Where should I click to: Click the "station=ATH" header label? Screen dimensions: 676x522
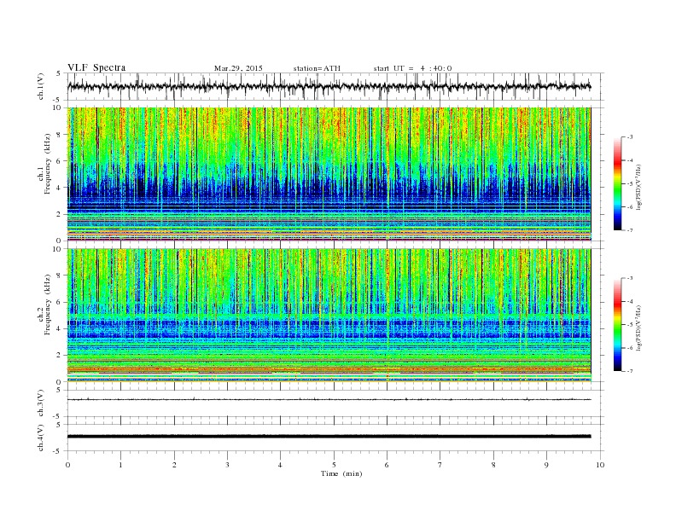(317, 68)
